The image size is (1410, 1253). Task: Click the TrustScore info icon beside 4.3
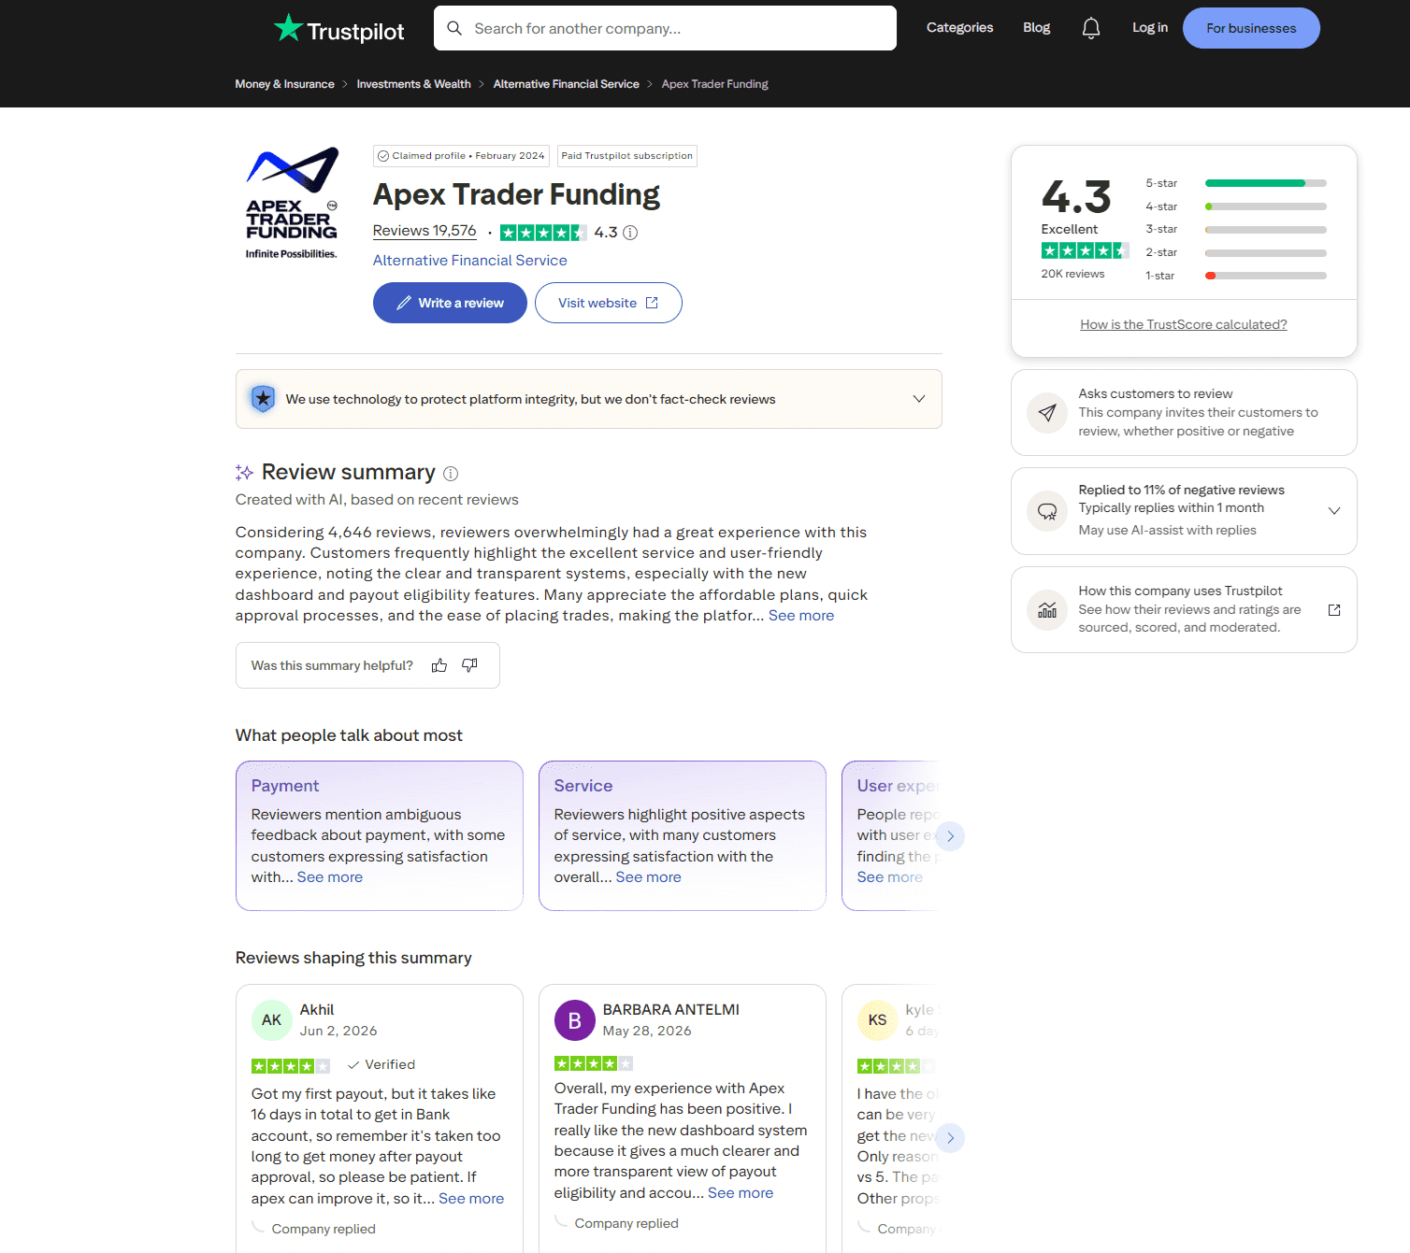[x=630, y=233]
